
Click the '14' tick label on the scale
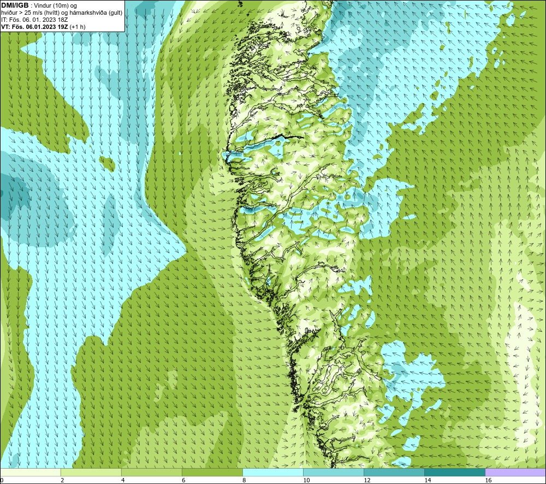pyautogui.click(x=428, y=481)
